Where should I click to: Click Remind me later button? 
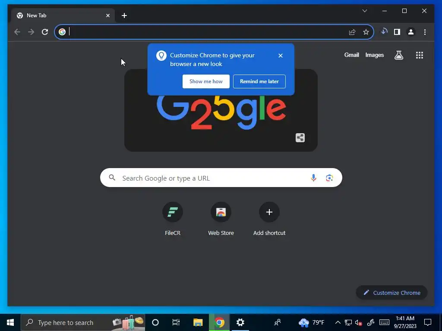click(259, 81)
